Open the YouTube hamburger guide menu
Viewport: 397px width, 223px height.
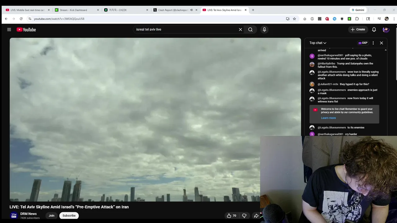[x=9, y=29]
